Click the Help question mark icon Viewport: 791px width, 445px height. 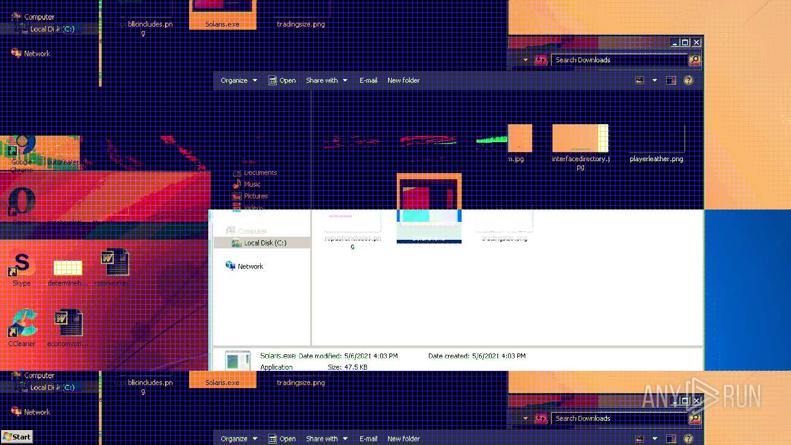point(688,80)
